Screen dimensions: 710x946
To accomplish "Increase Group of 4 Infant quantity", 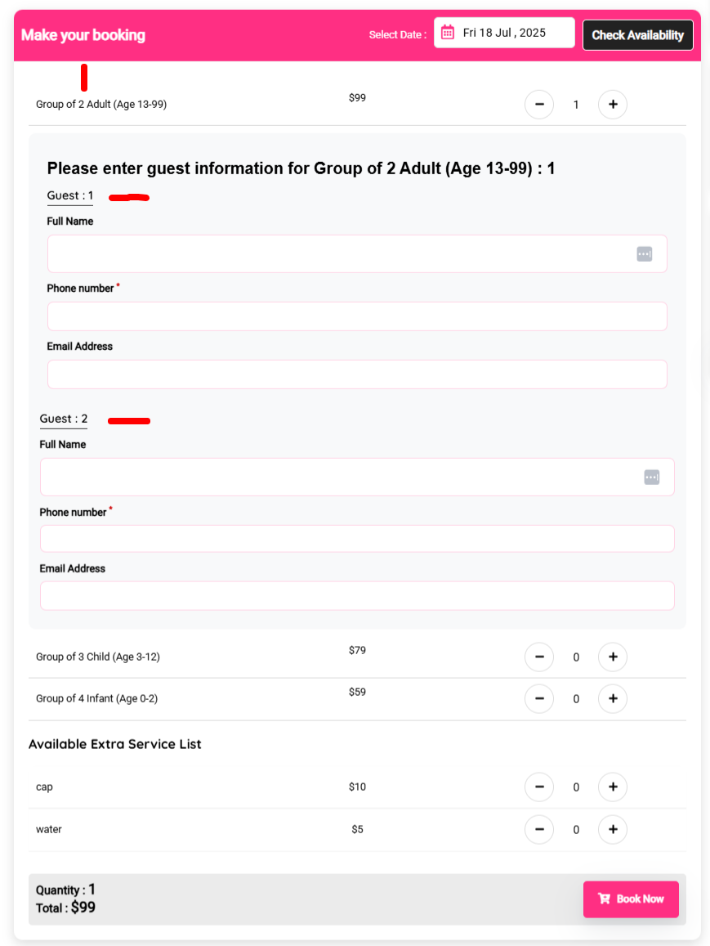I will tap(612, 698).
